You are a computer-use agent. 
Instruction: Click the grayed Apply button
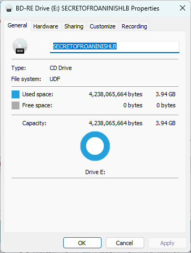[x=167, y=243]
